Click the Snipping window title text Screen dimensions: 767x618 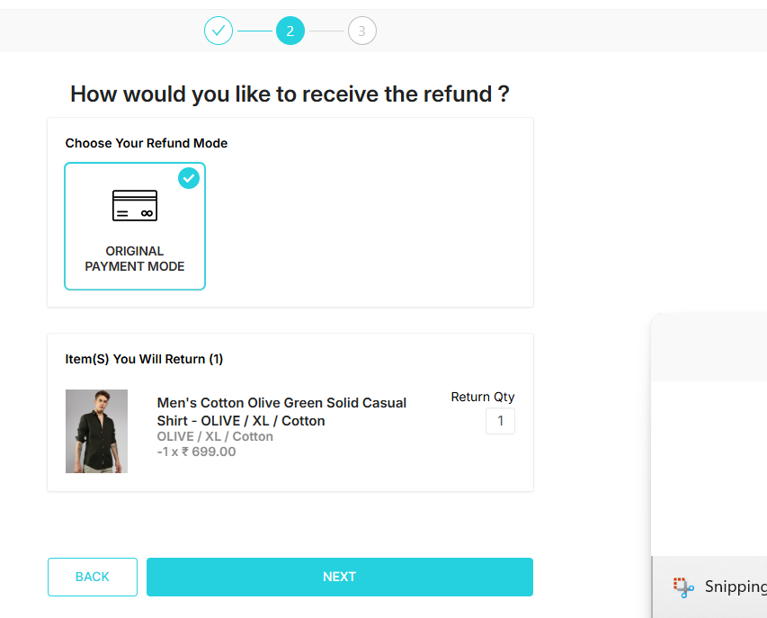tap(735, 587)
